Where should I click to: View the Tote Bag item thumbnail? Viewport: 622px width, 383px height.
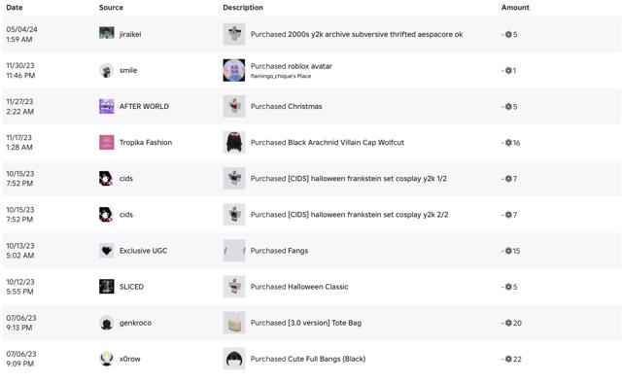point(234,323)
